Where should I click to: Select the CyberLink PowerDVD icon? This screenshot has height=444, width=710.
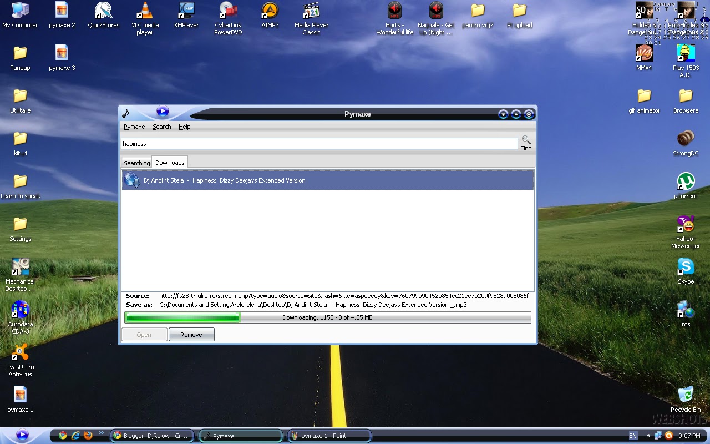(228, 18)
